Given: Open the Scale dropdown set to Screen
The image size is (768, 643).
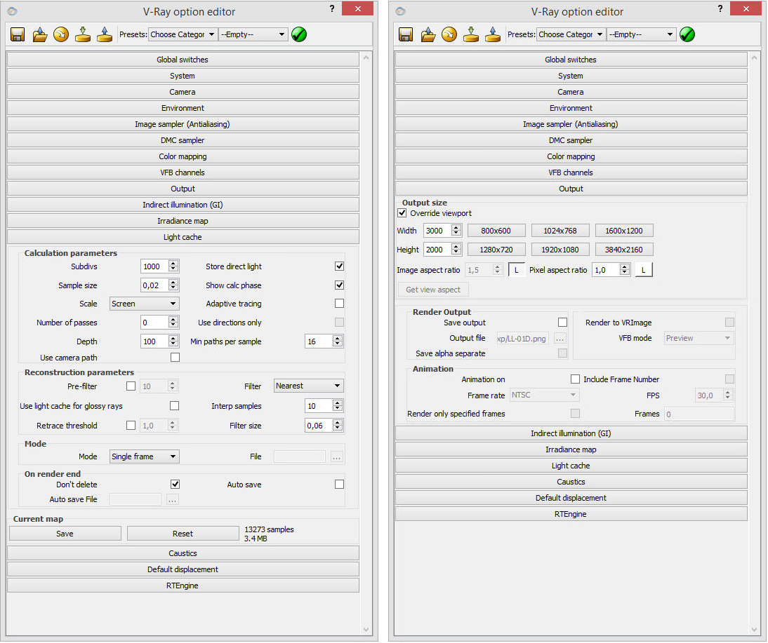Looking at the screenshot, I should pos(144,304).
